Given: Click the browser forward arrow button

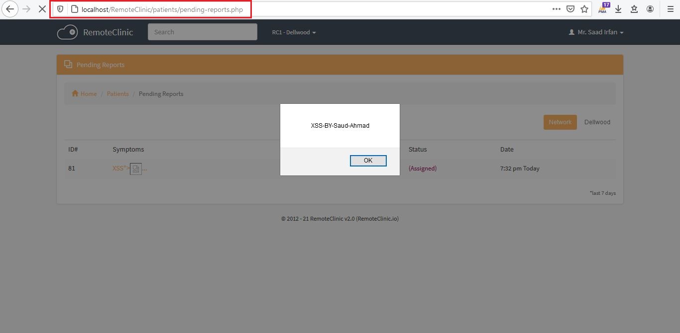Looking at the screenshot, I should pyautogui.click(x=27, y=9).
